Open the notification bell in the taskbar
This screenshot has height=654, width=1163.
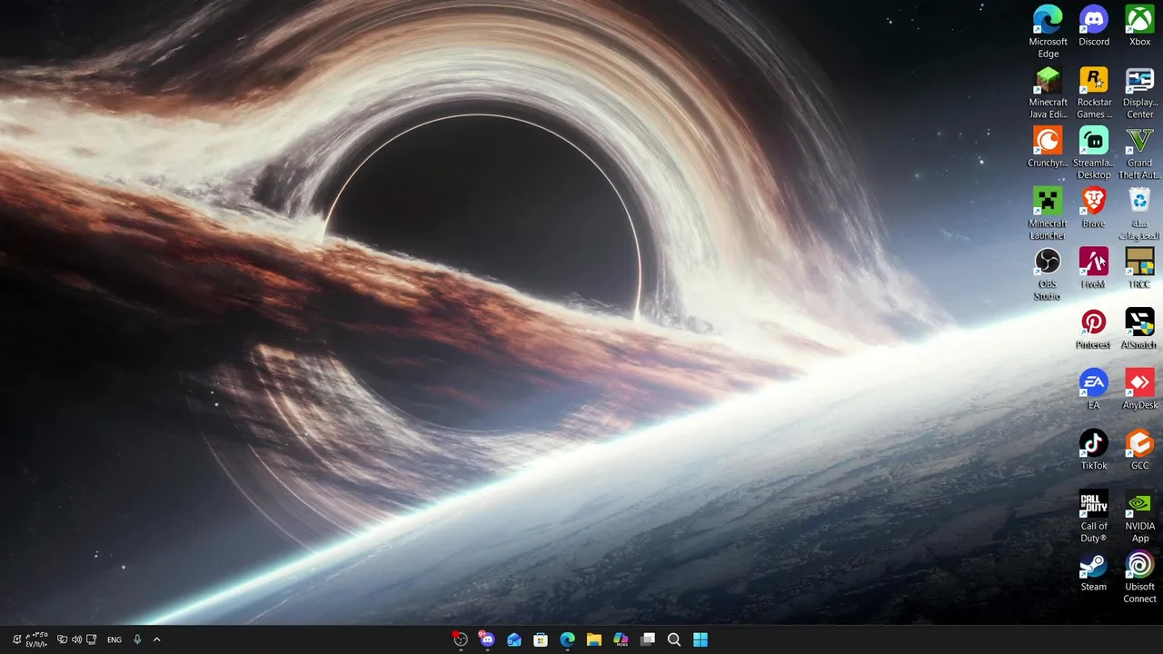16,639
